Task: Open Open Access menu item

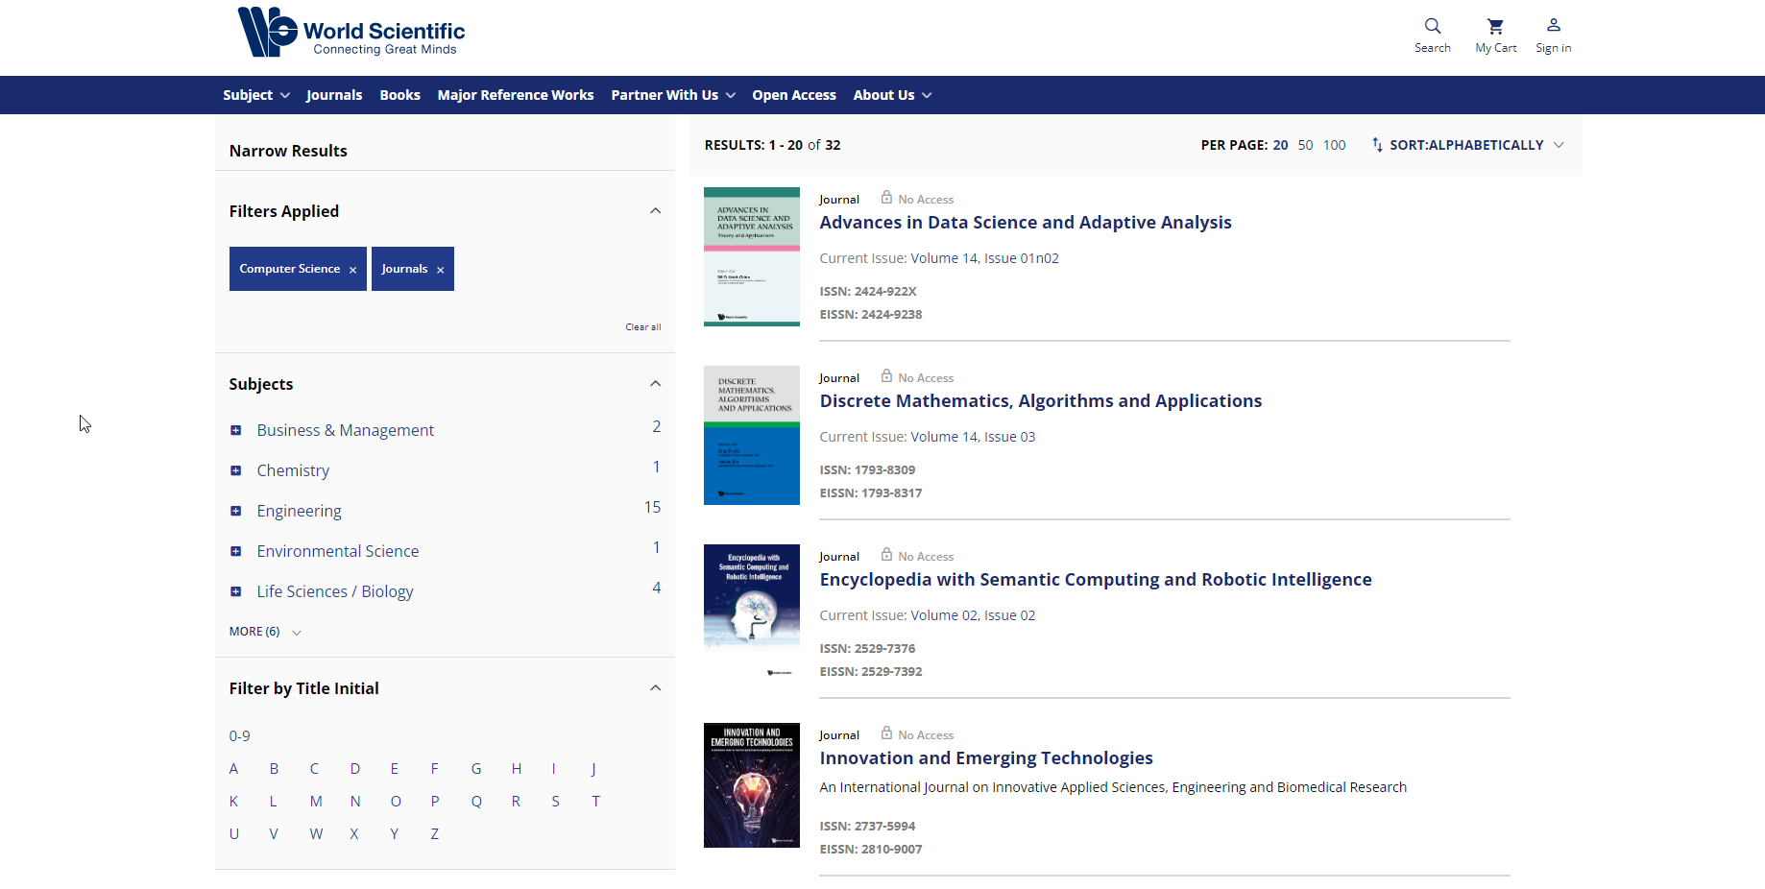Action: click(x=794, y=95)
